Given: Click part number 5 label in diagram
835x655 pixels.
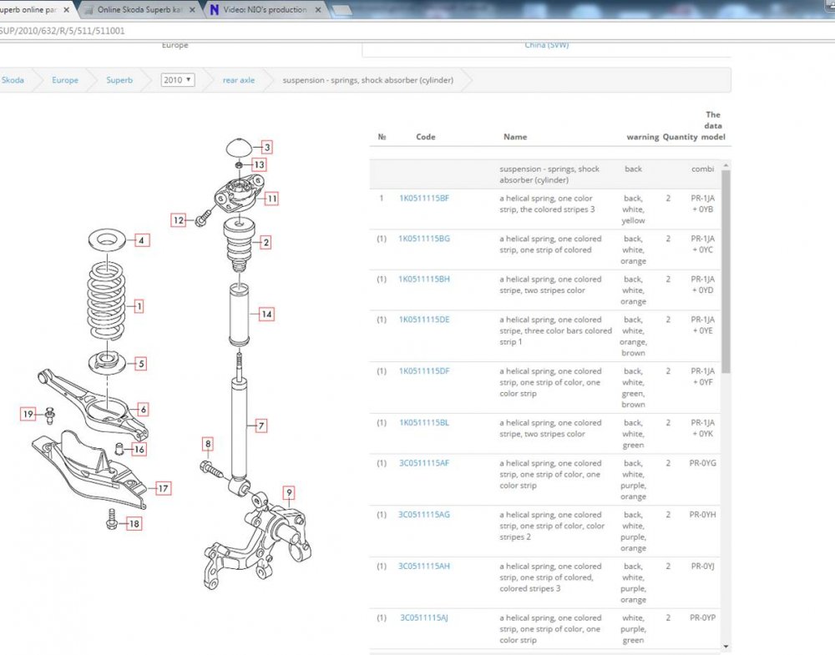Looking at the screenshot, I should tap(141, 364).
